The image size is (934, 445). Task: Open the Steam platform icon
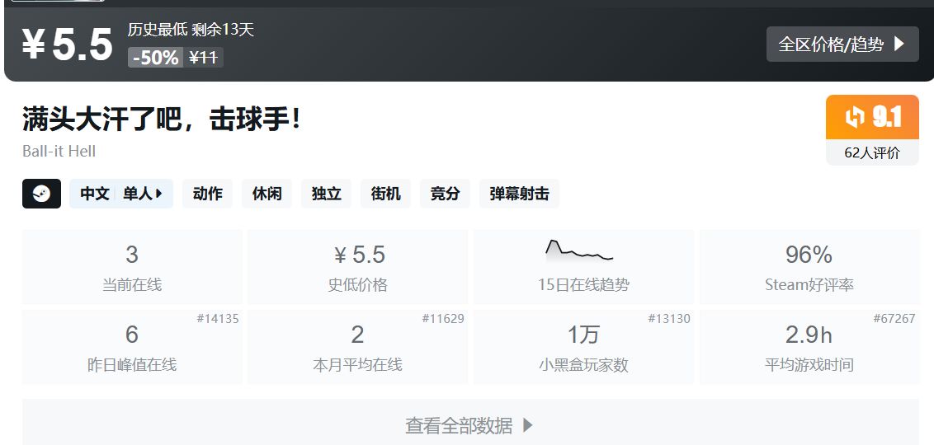(42, 194)
